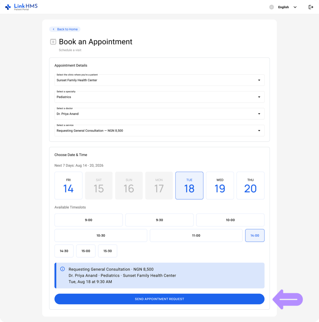Image resolution: width=319 pixels, height=322 pixels.
Task: Go back using Back to Home link
Action: 65,29
